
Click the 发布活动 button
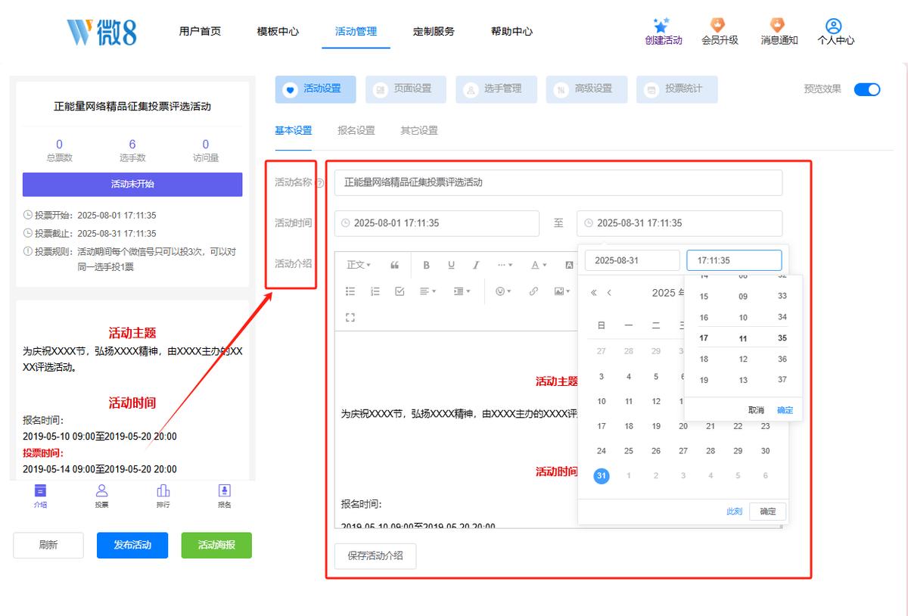coord(132,545)
